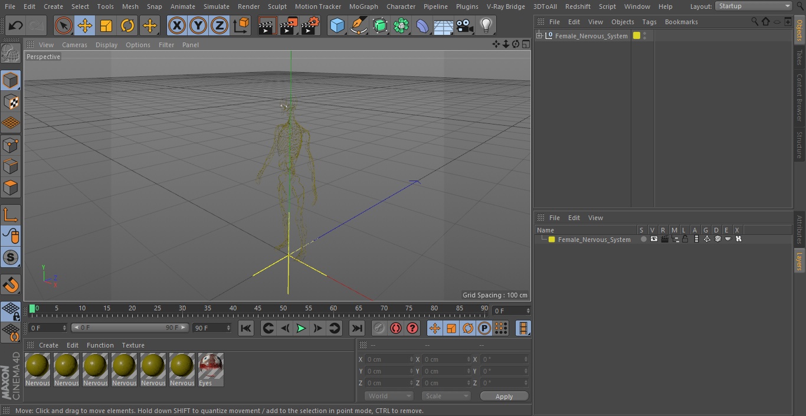Open Objects manager Tags menu
Screen dimensions: 806x416
pyautogui.click(x=649, y=22)
